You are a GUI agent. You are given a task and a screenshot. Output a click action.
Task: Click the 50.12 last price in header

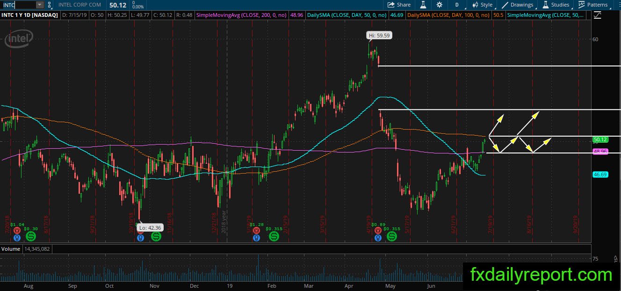click(x=118, y=5)
